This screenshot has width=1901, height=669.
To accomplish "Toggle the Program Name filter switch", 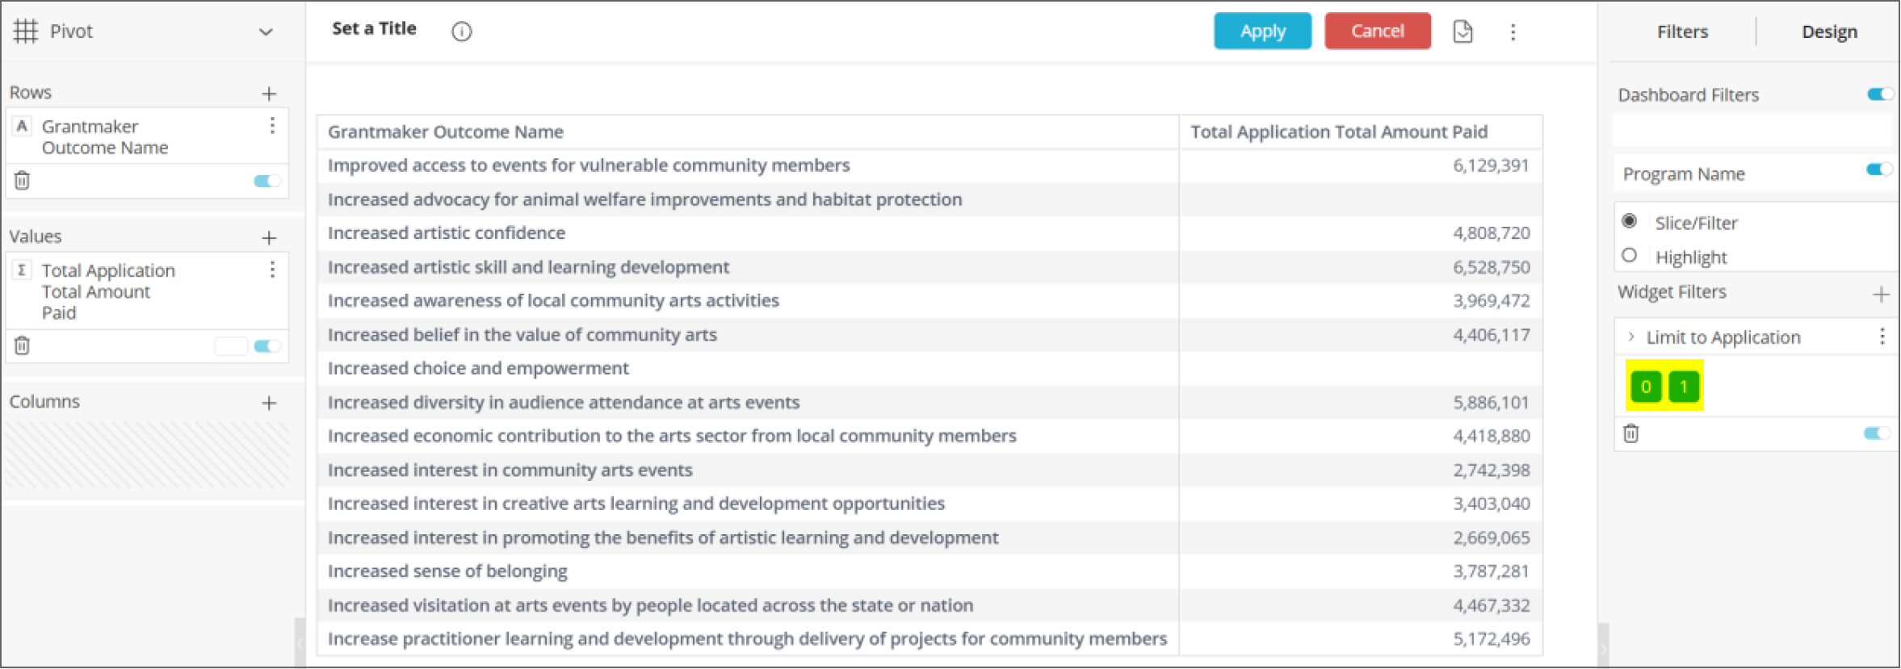I will [x=1878, y=169].
